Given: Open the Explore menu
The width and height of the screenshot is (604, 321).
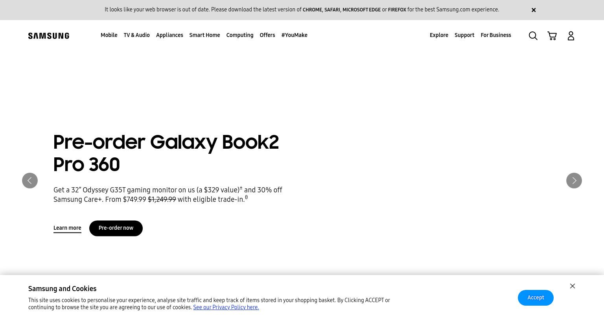Looking at the screenshot, I should pyautogui.click(x=439, y=35).
